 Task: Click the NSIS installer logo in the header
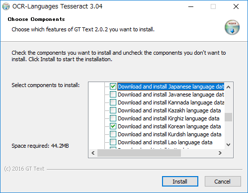[232, 27]
